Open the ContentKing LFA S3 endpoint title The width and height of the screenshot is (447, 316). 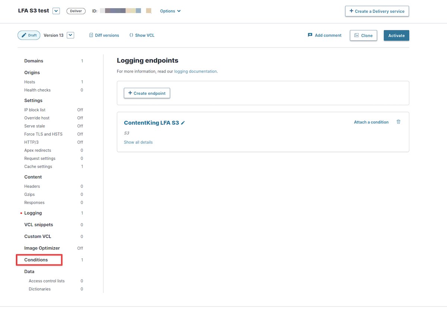[151, 123]
